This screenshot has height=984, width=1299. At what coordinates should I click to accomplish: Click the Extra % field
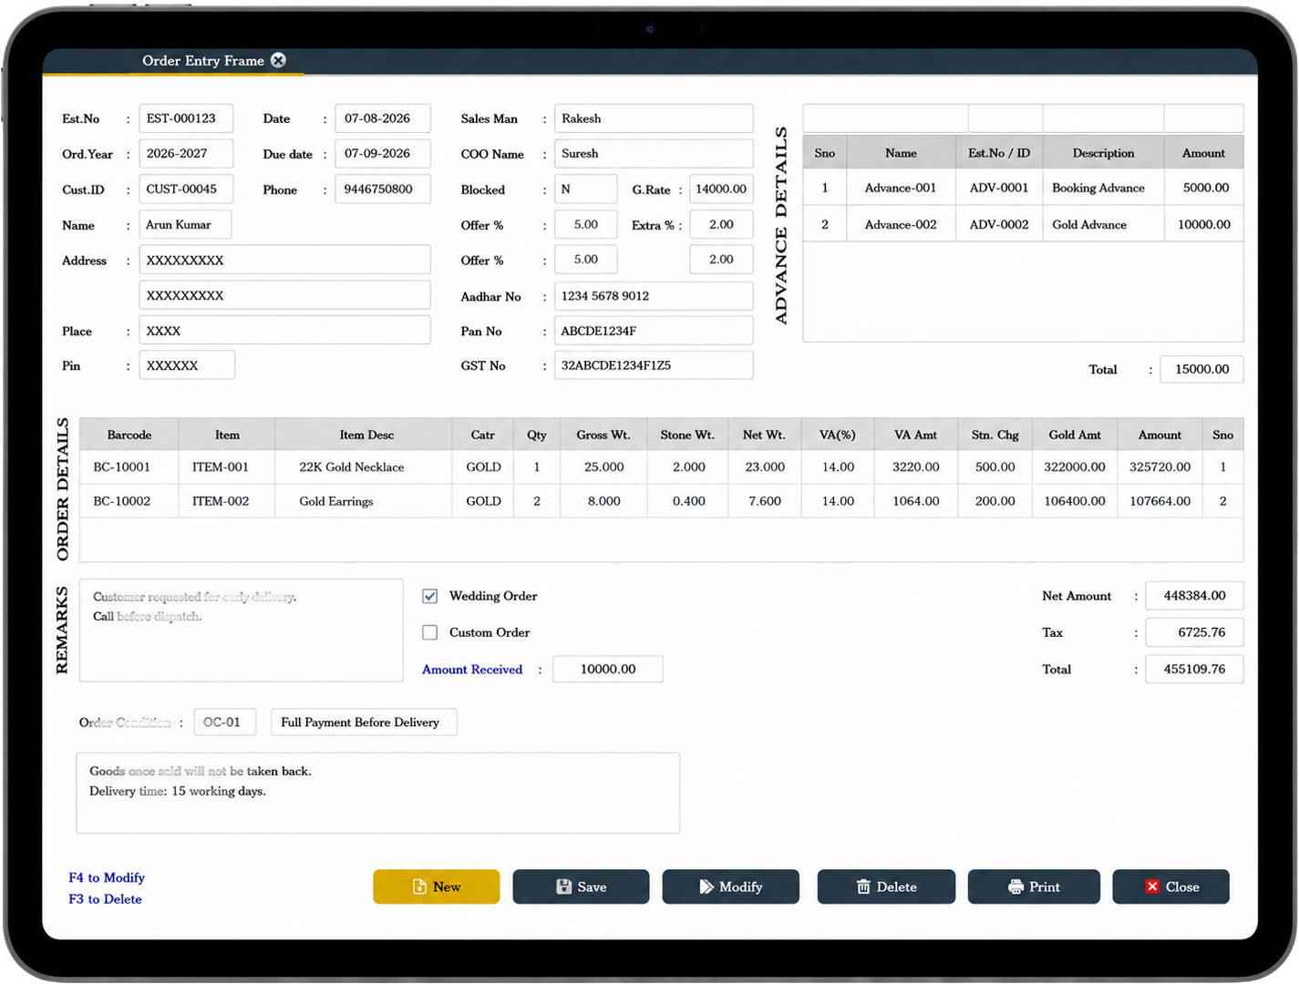721,225
